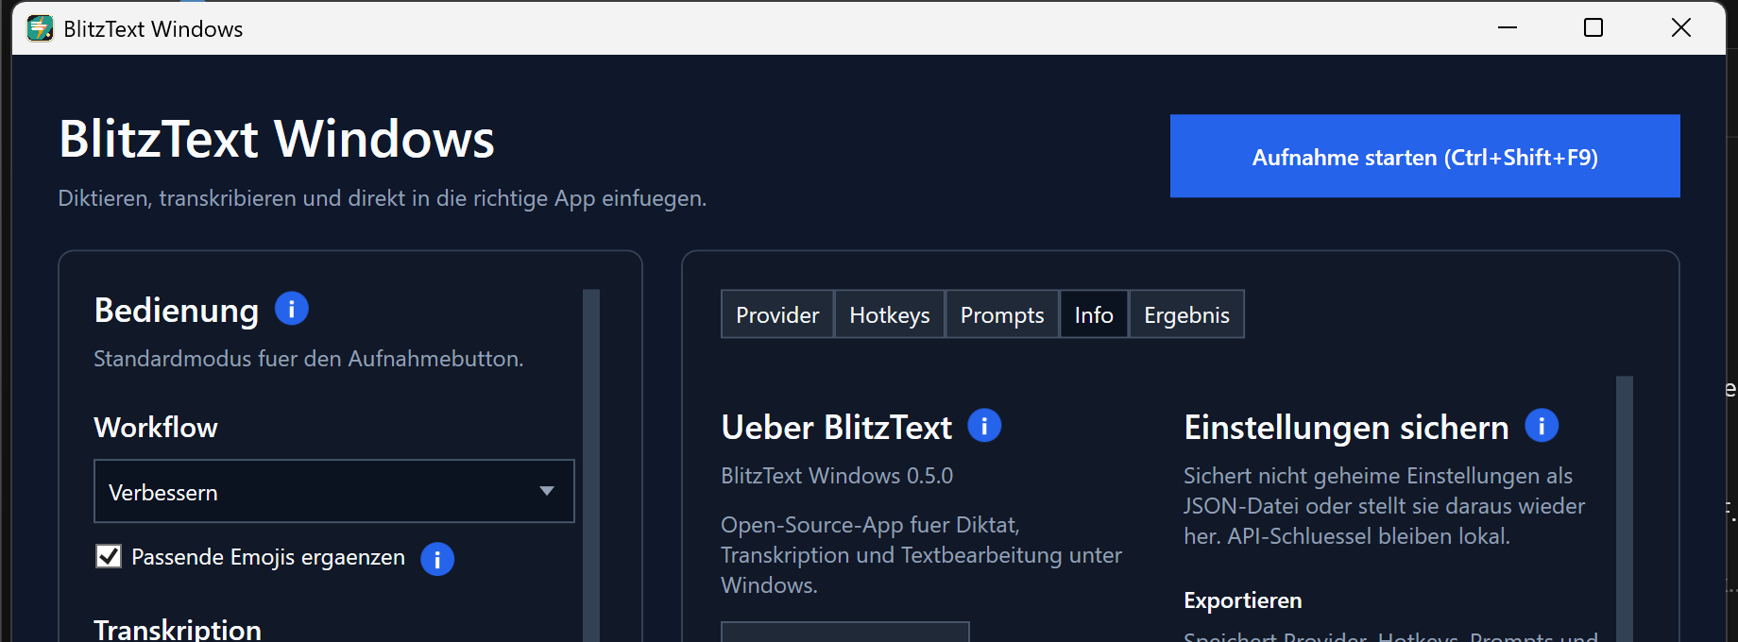Toggle Passende Emojis ergaenzen checkbox

pyautogui.click(x=109, y=556)
